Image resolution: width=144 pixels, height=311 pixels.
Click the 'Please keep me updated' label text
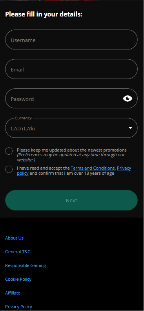[x=72, y=150]
